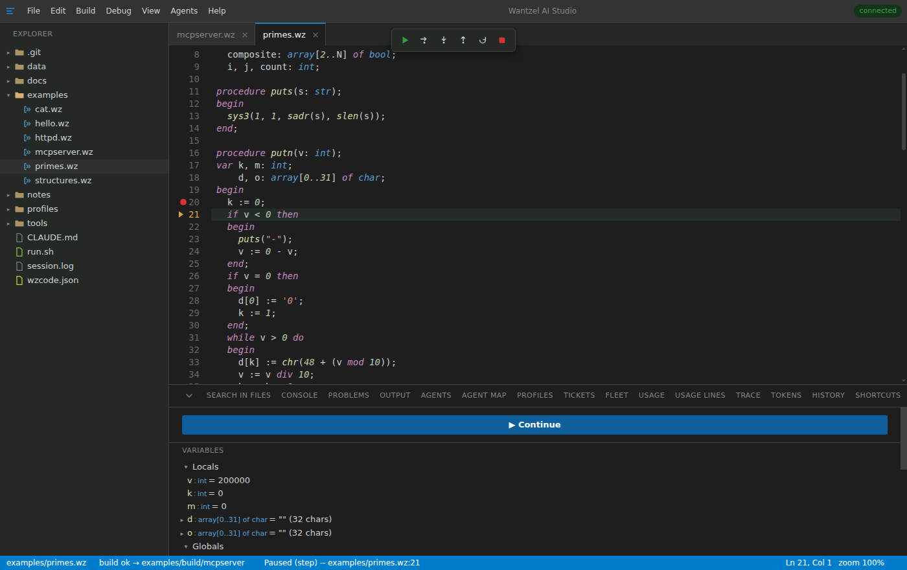Screen dimensions: 907x570
Task: Expand the o array variable
Action: [182, 533]
